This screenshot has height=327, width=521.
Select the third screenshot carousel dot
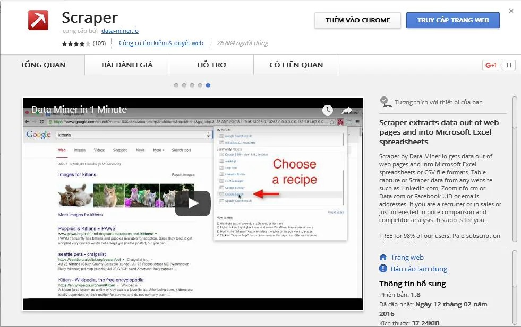(192, 85)
